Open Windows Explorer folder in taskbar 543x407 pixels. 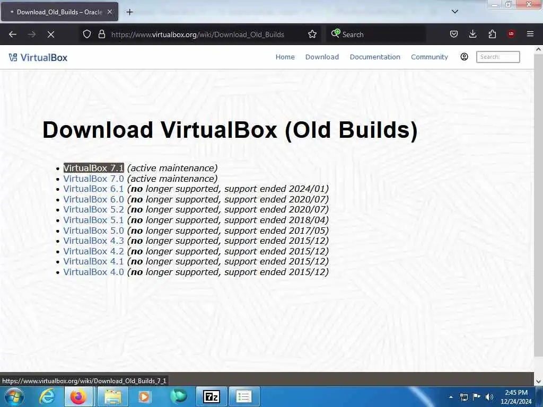coord(113,396)
